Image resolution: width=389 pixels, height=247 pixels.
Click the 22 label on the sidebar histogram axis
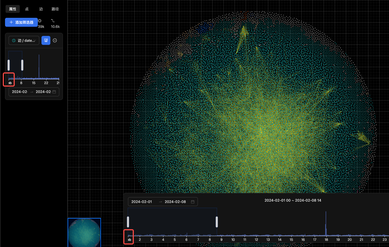click(46, 83)
